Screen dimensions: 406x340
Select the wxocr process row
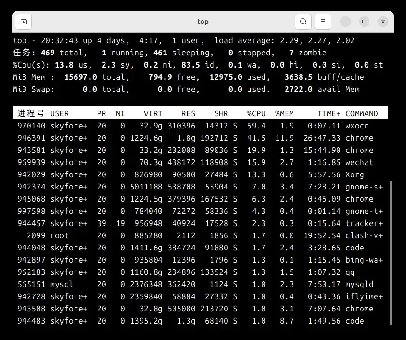coord(197,126)
